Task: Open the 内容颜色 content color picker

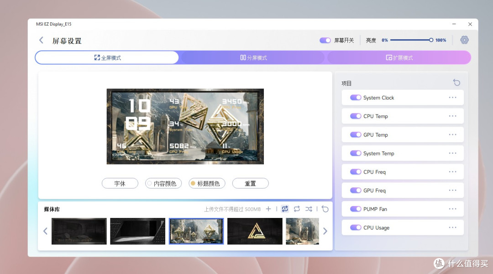Action: (x=163, y=183)
